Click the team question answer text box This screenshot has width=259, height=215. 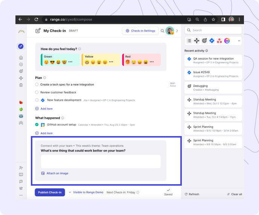(x=101, y=161)
